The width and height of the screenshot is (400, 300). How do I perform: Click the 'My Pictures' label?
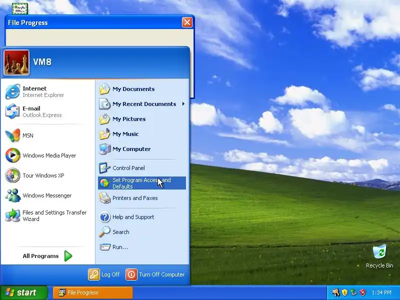(129, 119)
